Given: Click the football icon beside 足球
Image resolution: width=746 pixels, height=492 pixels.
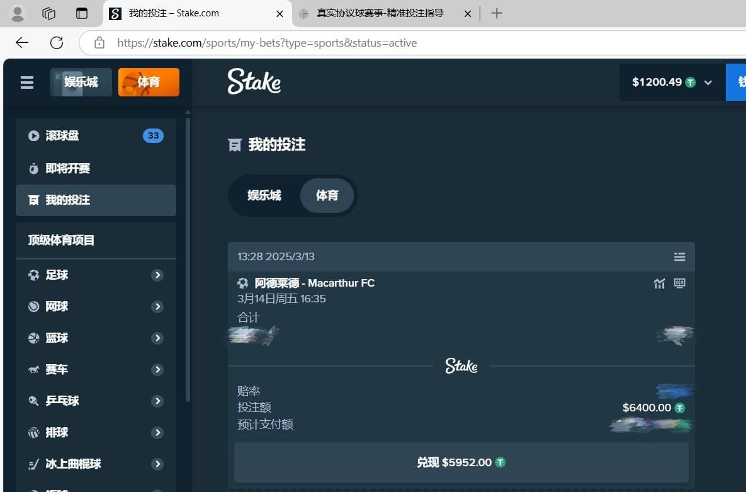Looking at the screenshot, I should [x=34, y=275].
